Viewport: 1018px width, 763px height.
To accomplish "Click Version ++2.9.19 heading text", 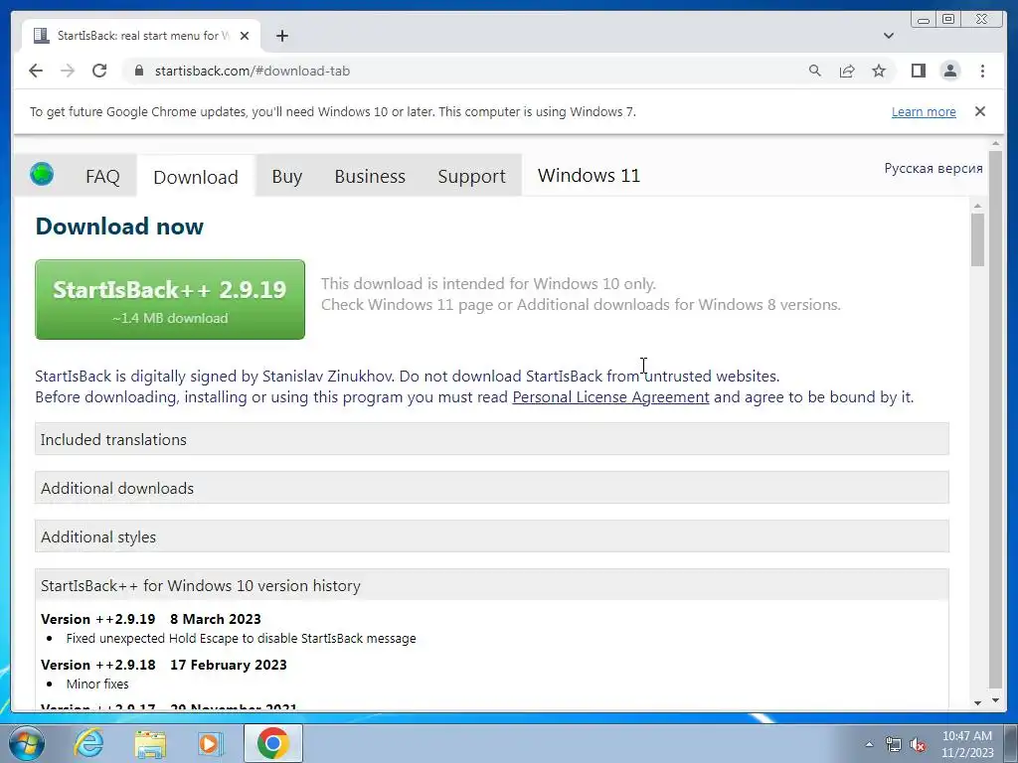I will click(x=98, y=619).
